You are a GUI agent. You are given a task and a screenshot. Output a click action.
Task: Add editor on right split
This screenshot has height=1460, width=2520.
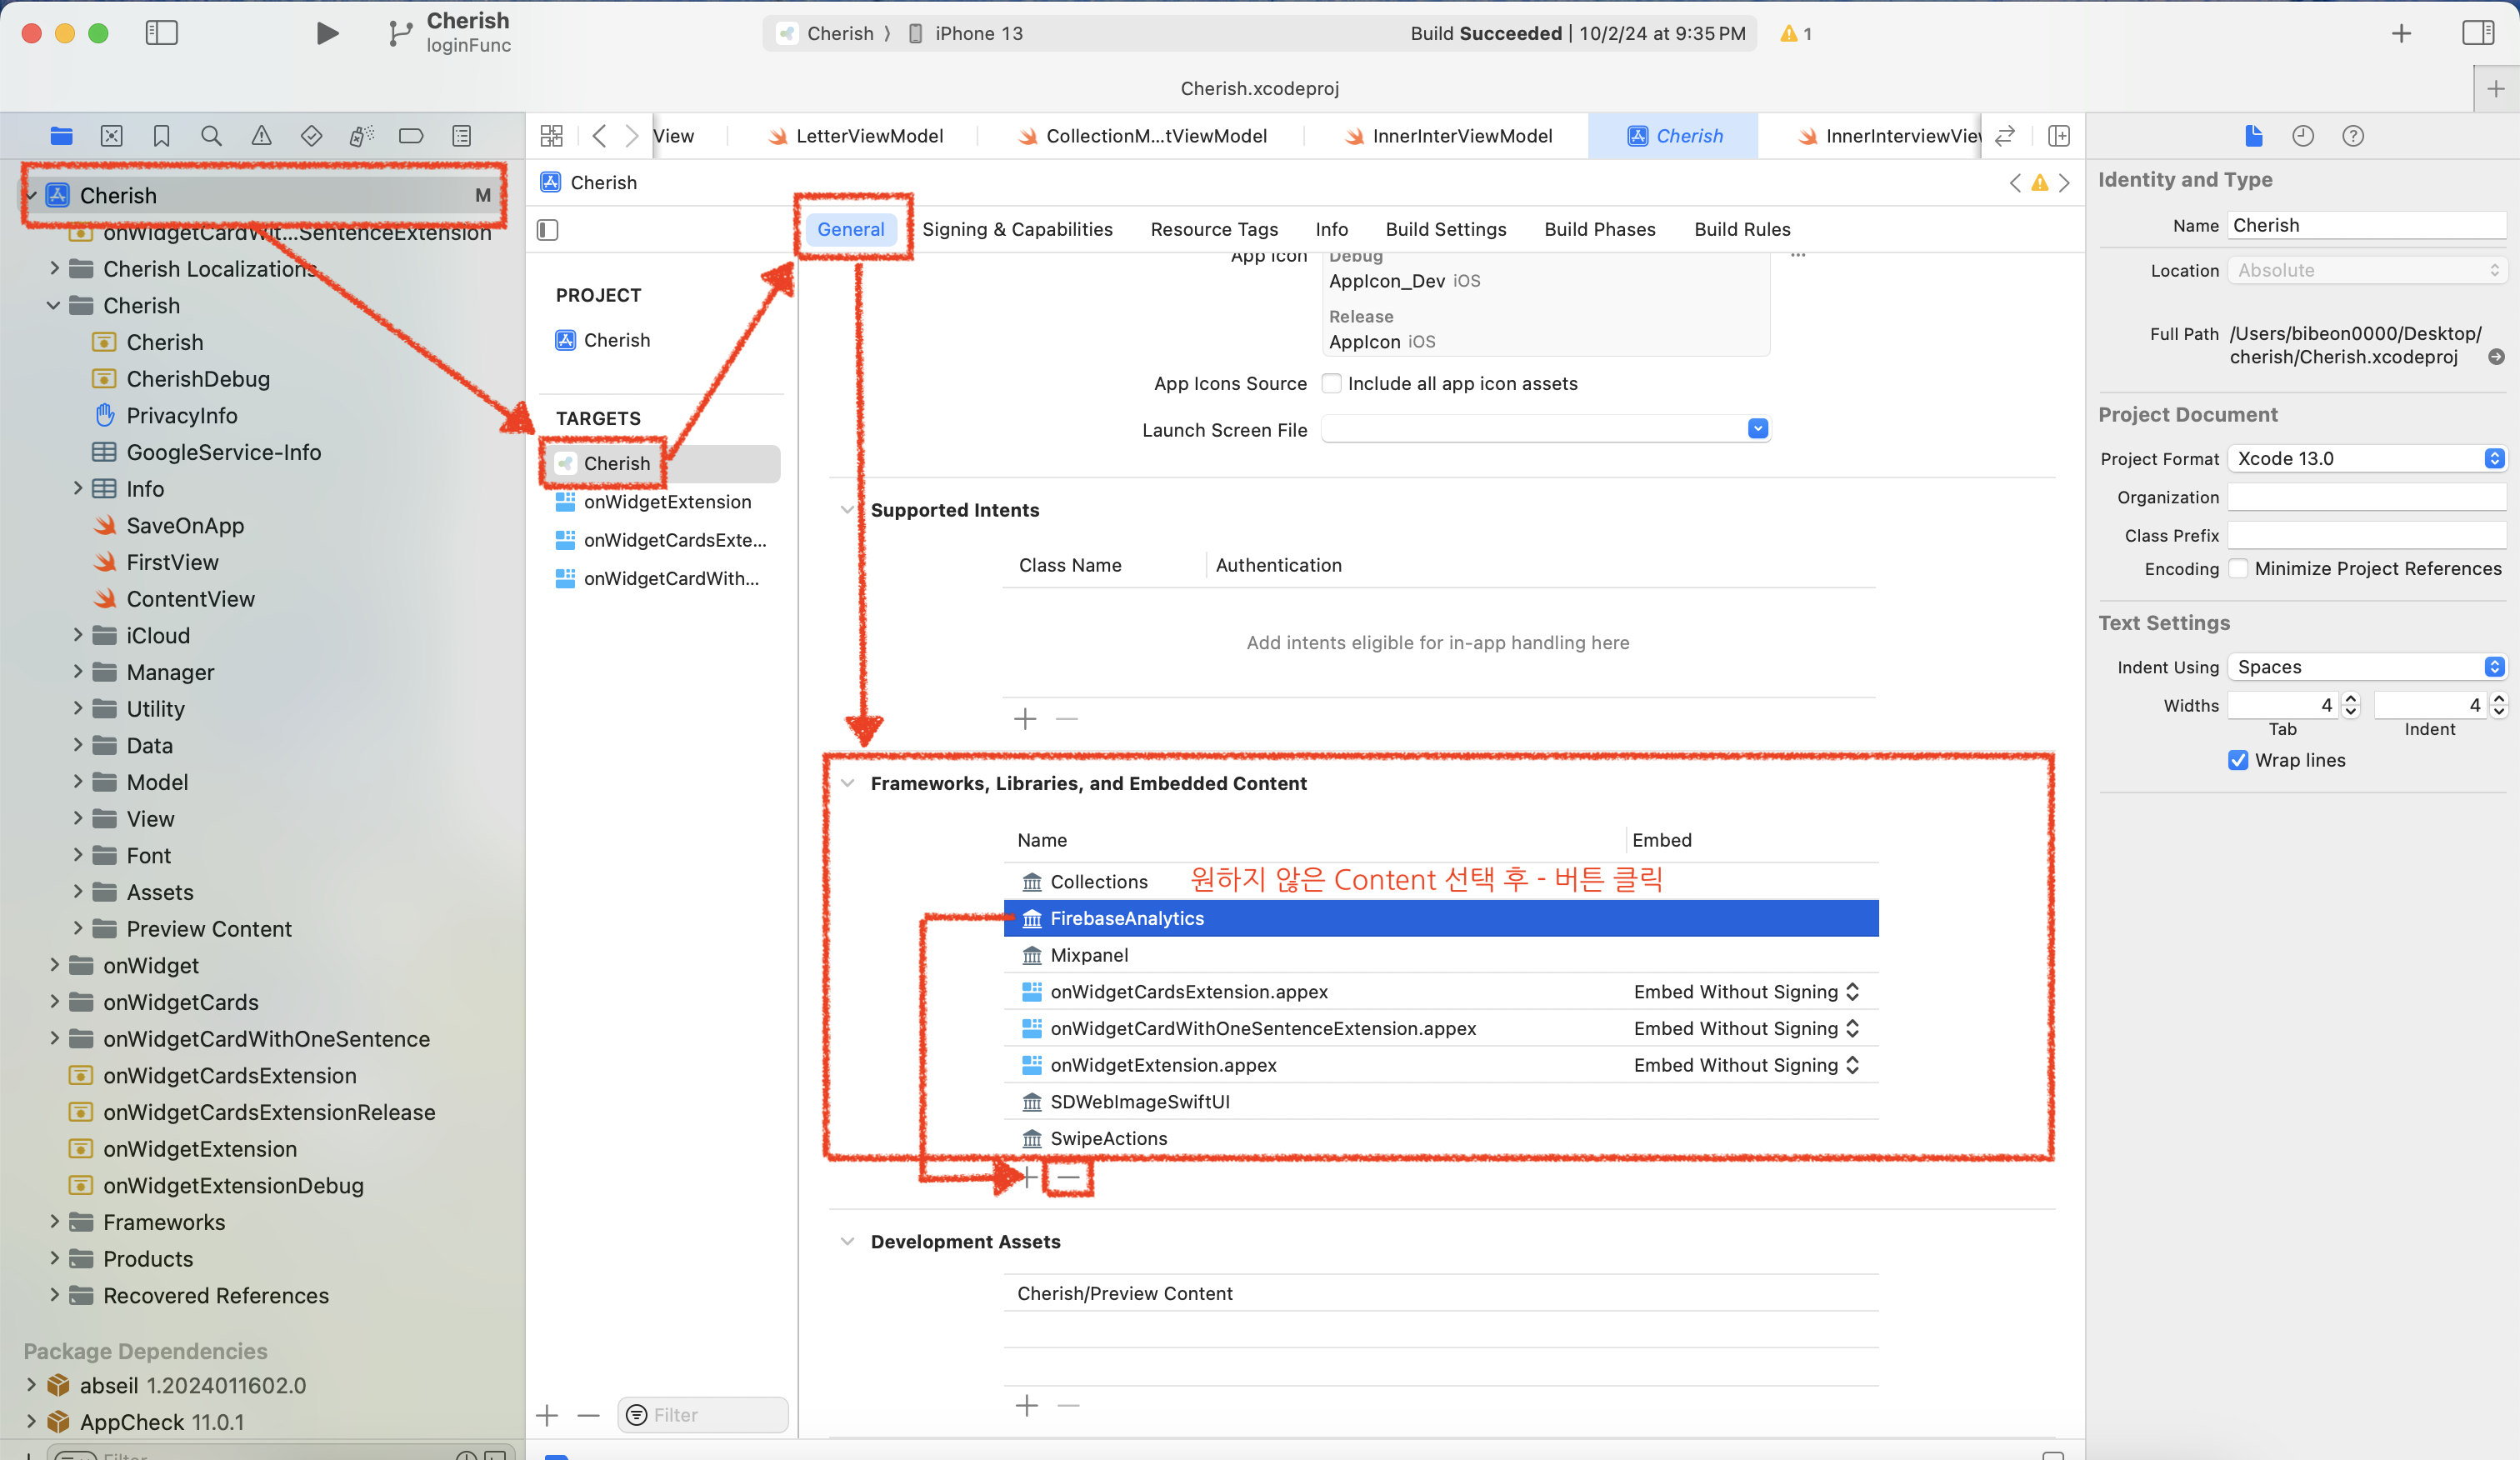(x=2058, y=136)
